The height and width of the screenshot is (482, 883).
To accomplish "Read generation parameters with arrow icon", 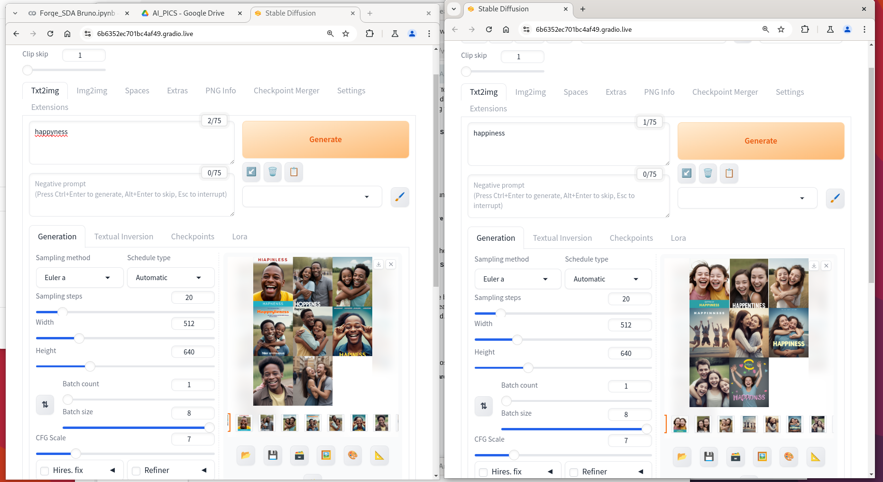I will tap(251, 172).
